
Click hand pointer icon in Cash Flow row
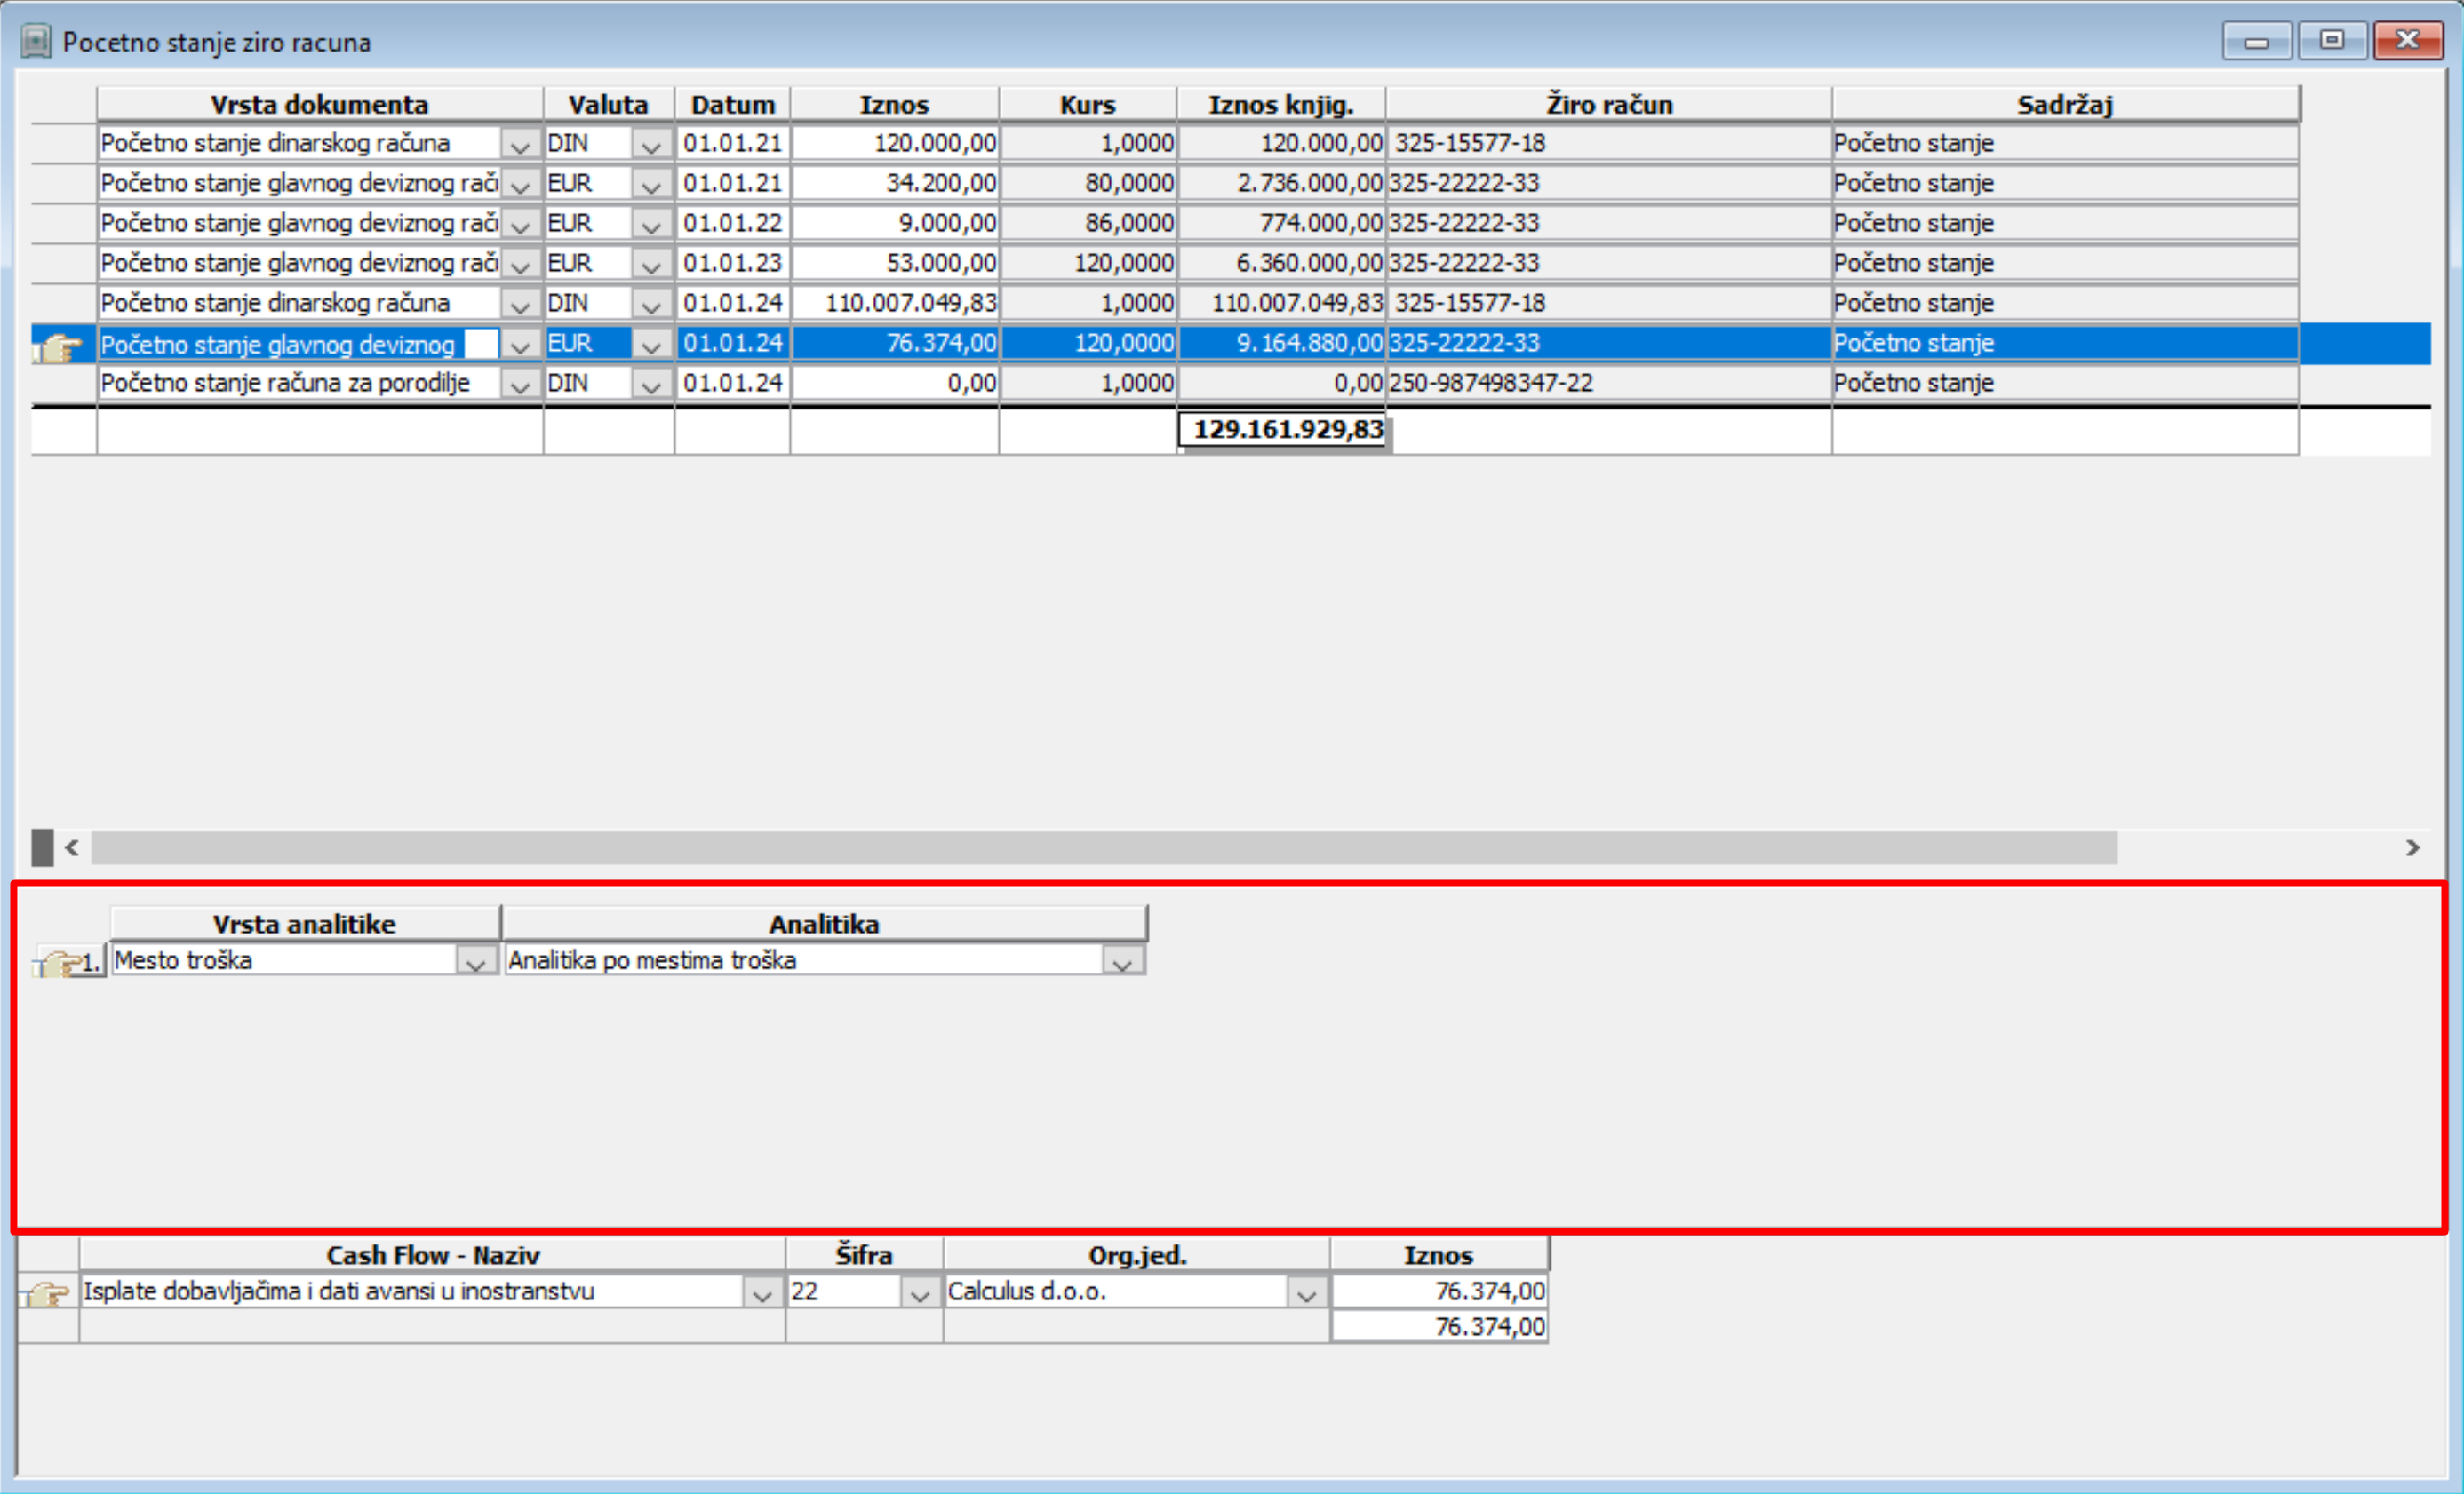46,1294
